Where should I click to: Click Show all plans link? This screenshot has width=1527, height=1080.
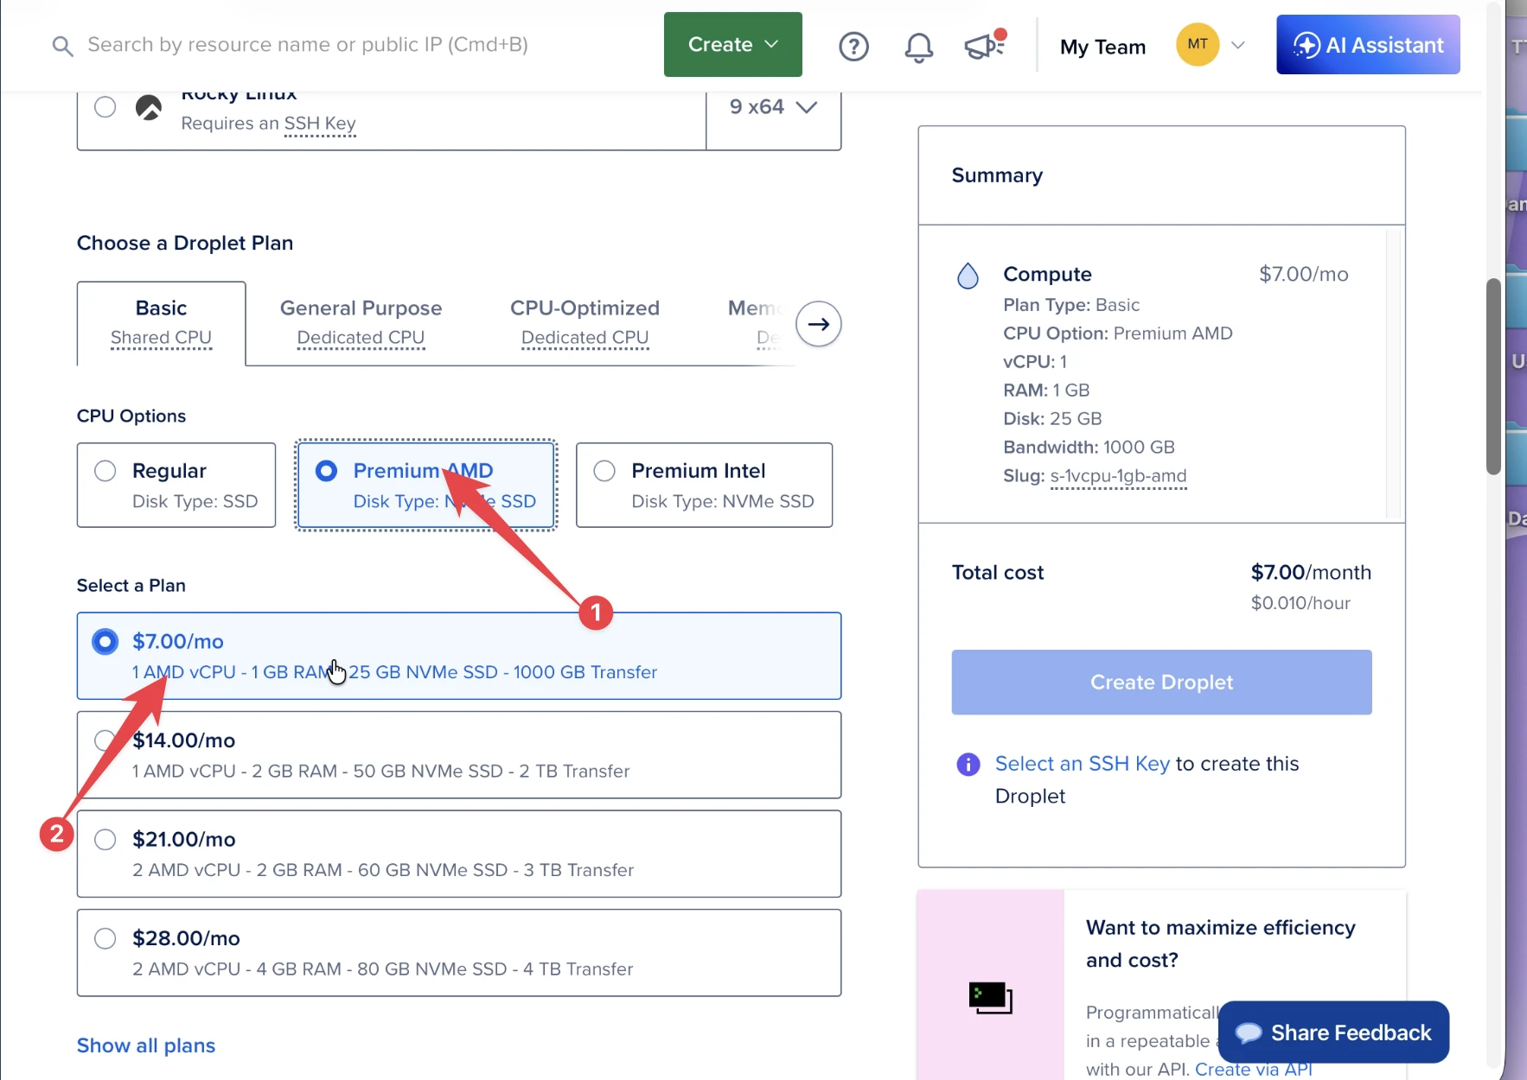(x=146, y=1045)
